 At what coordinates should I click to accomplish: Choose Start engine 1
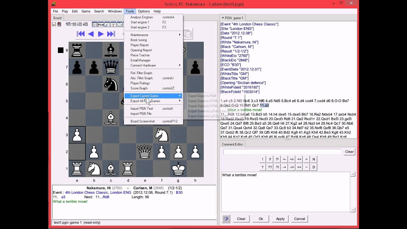point(153,22)
